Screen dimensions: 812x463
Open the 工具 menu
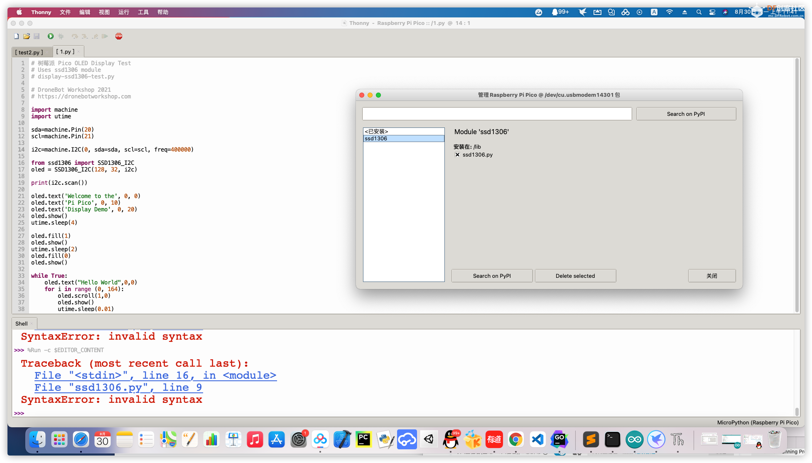click(143, 12)
